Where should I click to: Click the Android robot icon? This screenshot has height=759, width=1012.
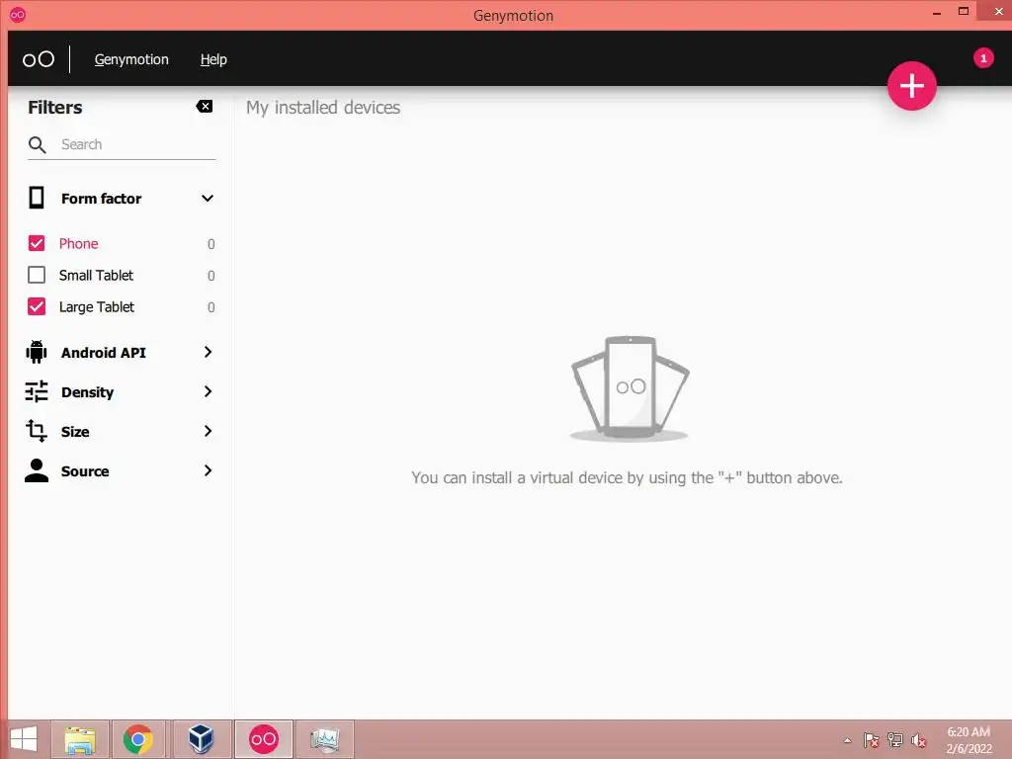pyautogui.click(x=37, y=352)
